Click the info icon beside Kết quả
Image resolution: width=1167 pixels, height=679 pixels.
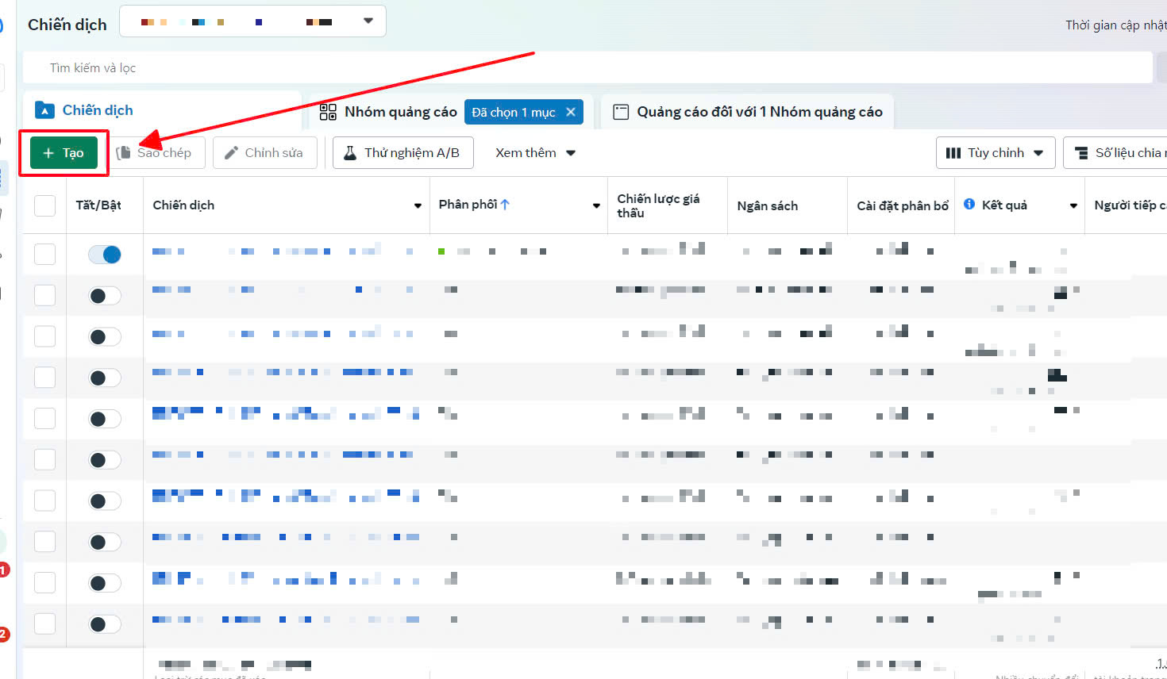(x=969, y=204)
